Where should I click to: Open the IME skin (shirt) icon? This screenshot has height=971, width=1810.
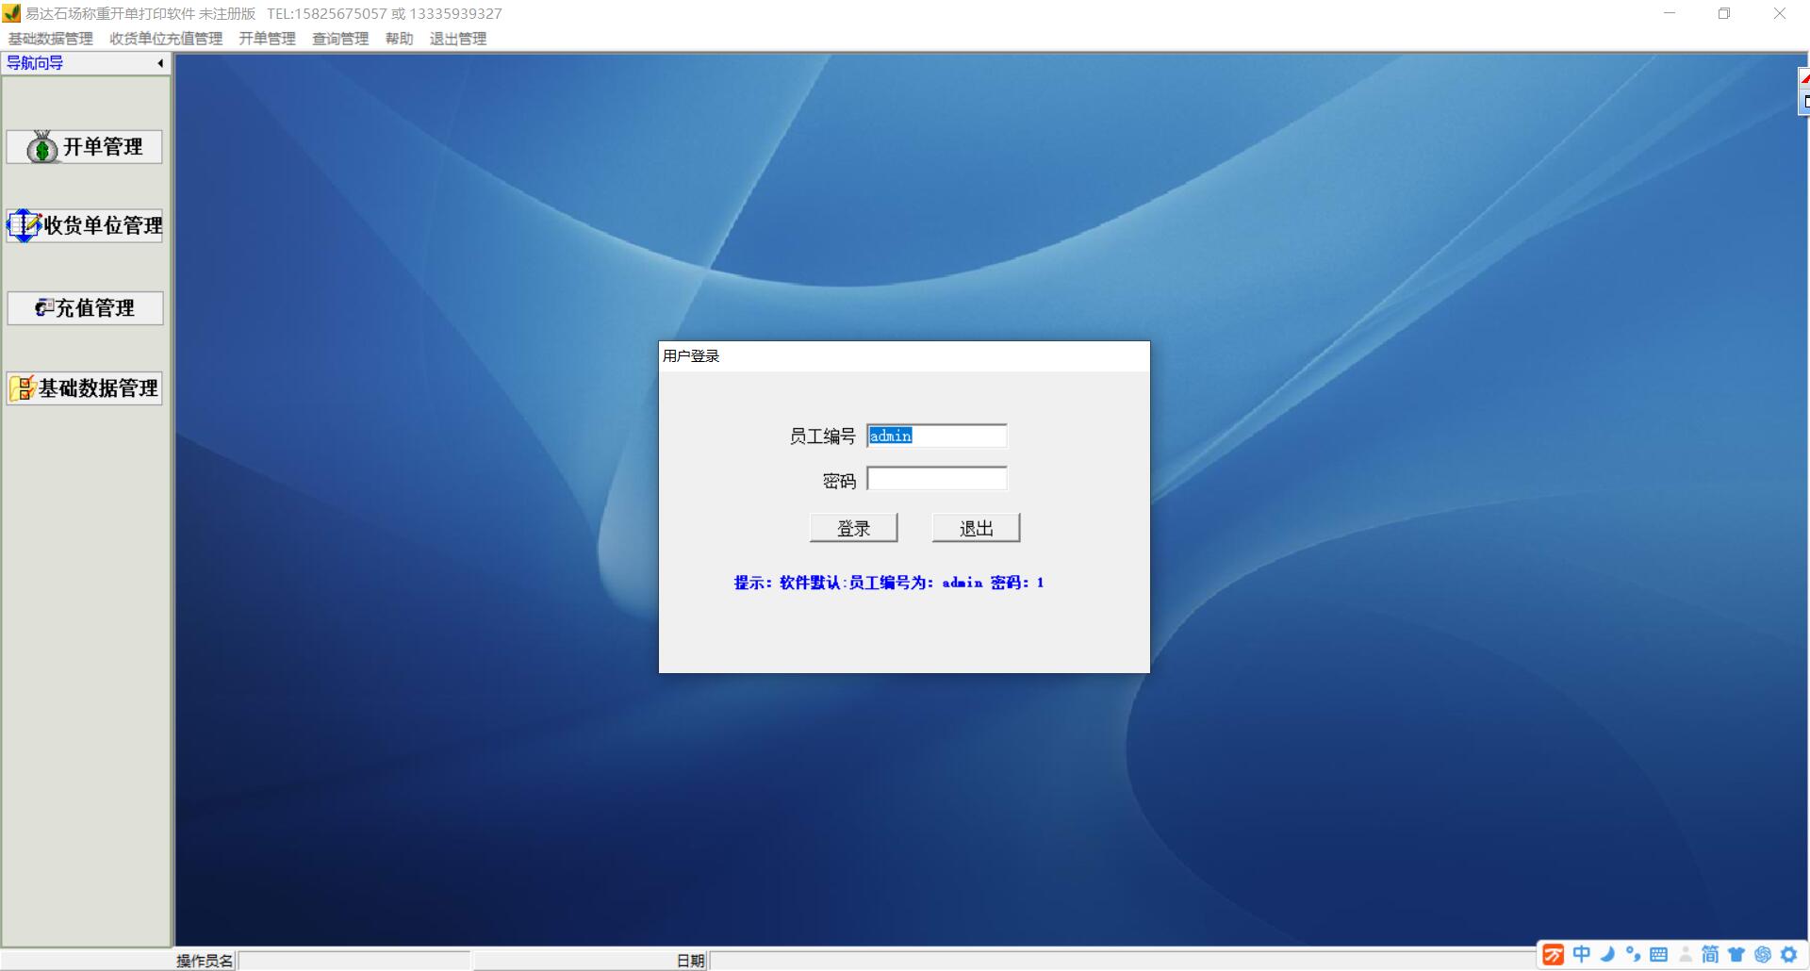point(1736,955)
